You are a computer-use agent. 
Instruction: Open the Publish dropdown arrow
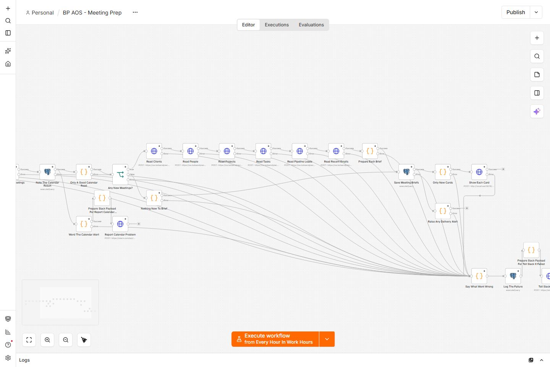[536, 12]
